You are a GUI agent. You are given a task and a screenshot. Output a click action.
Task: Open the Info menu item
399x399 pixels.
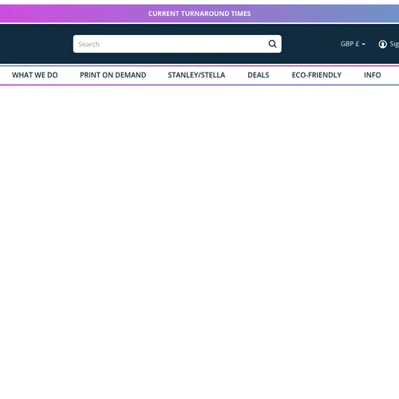click(x=373, y=75)
